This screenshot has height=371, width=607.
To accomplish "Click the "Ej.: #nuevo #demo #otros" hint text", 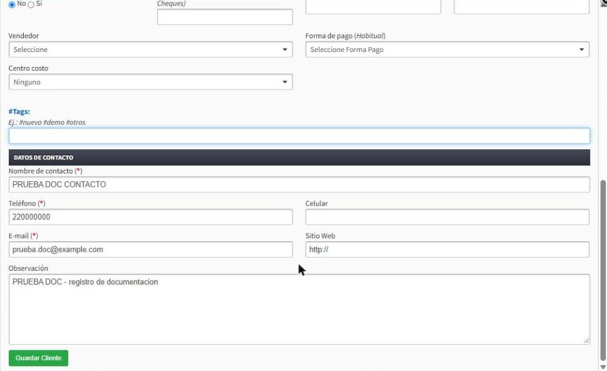I will (47, 122).
